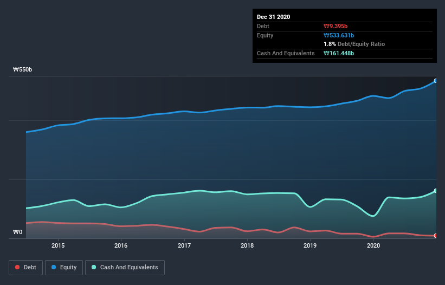Viewport: 445px width, 285px height.
Task: Click Cash And Equivalents label in tooltip
Action: (x=286, y=53)
